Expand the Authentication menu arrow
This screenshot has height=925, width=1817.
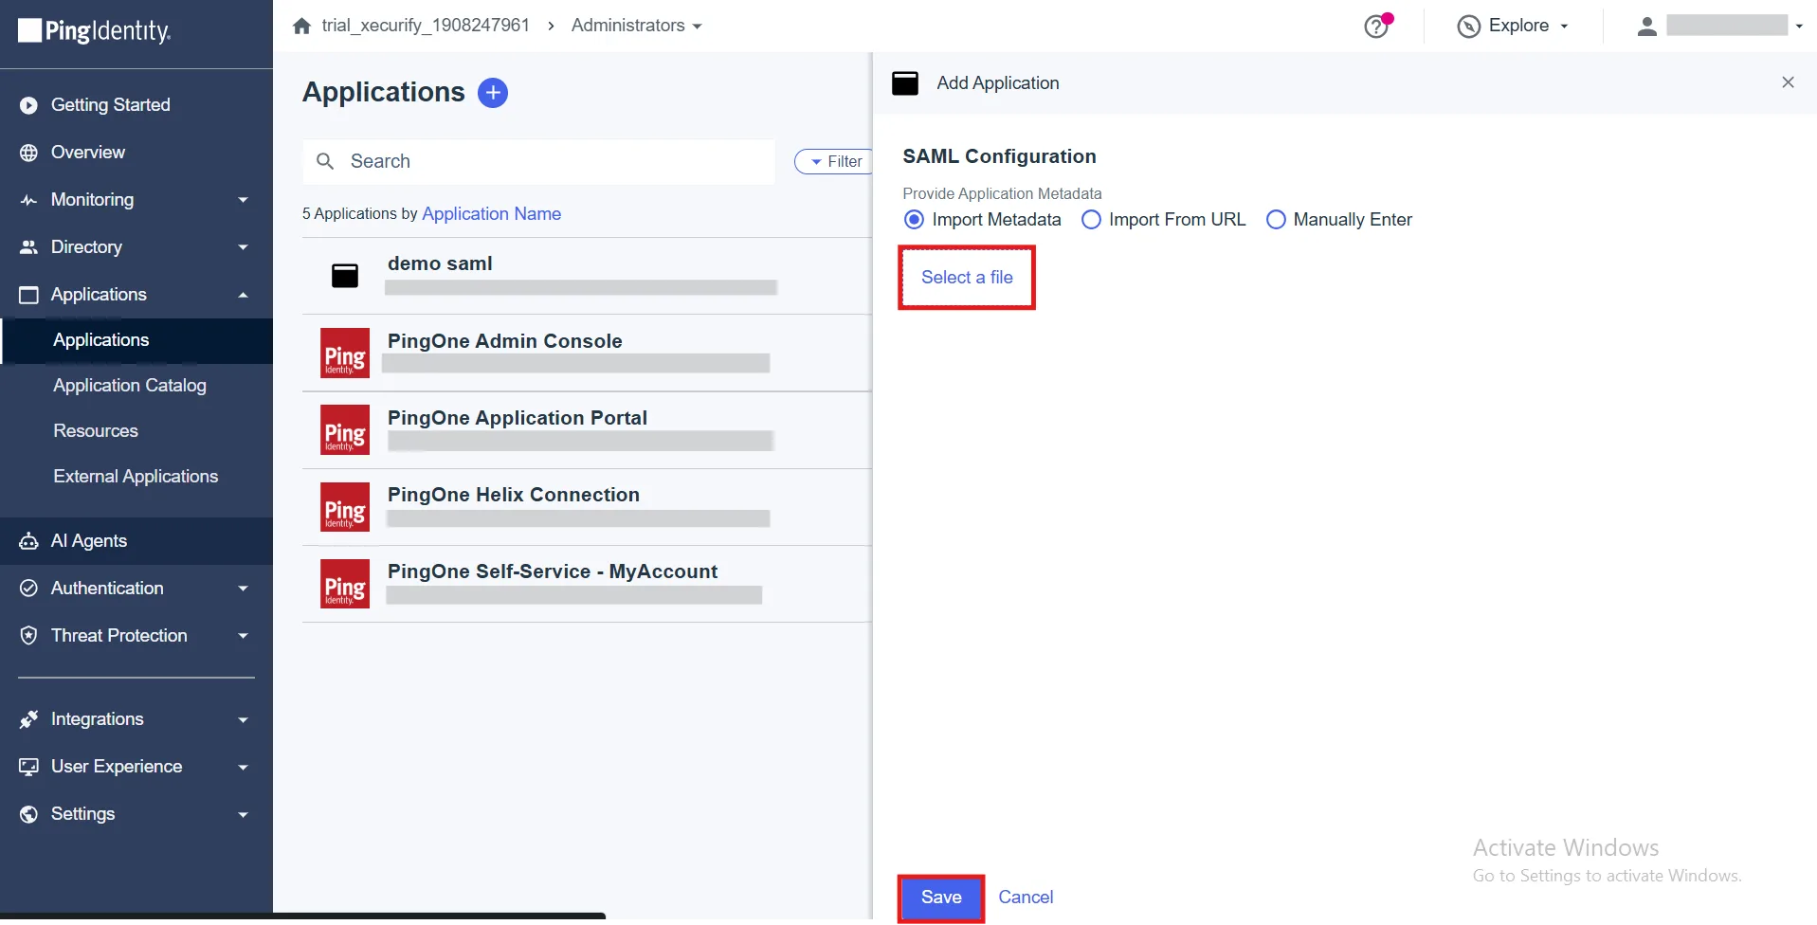(x=244, y=589)
